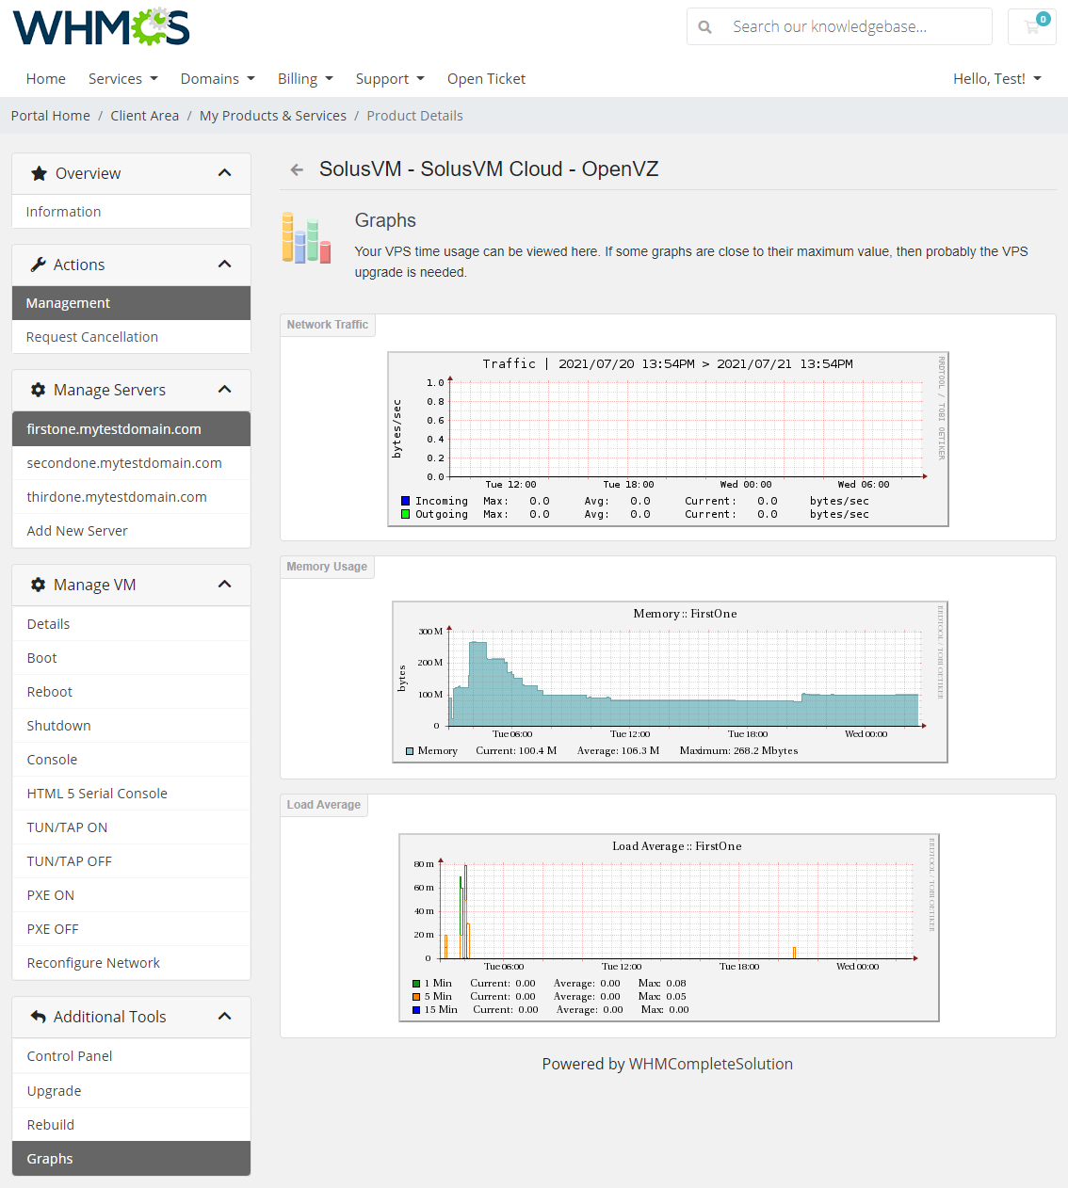Click Open Ticket in navigation bar
This screenshot has height=1188, width=1068.
(x=486, y=79)
